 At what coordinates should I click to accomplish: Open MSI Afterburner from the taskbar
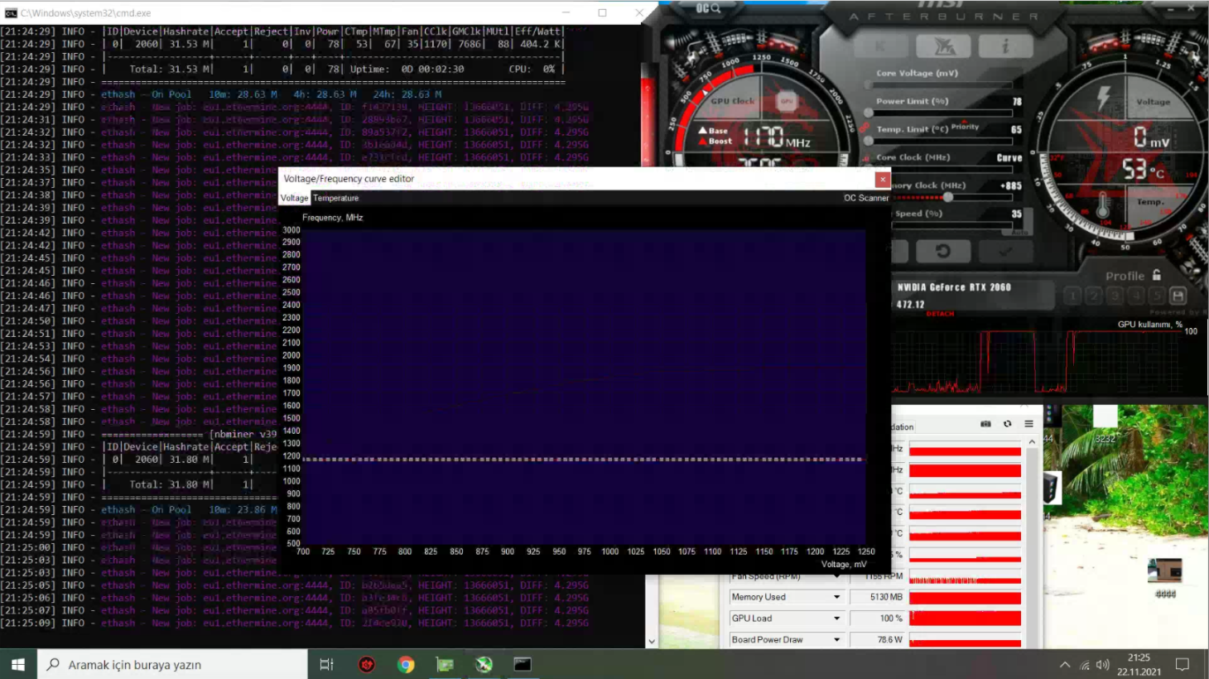[x=366, y=664]
